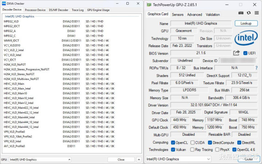Open the GPU-Z hamburger menu
262x164 pixels.
(x=257, y=13)
